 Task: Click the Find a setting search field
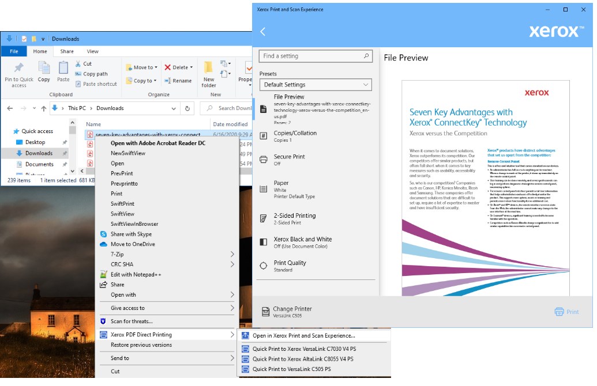coord(316,56)
